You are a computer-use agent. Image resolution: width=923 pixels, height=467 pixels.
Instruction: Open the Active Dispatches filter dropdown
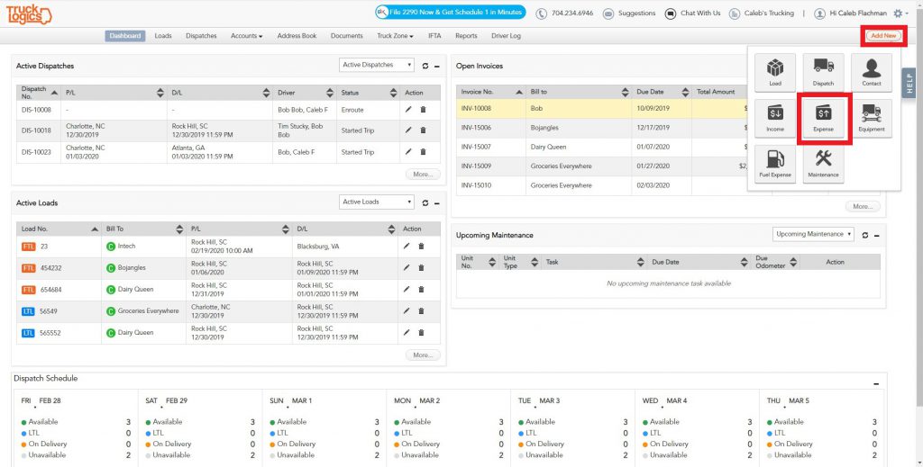377,65
